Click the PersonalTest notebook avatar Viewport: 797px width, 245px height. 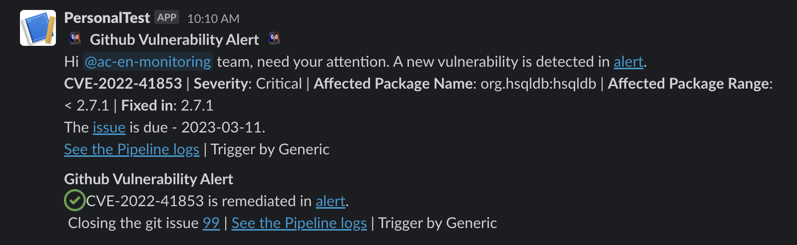[38, 28]
